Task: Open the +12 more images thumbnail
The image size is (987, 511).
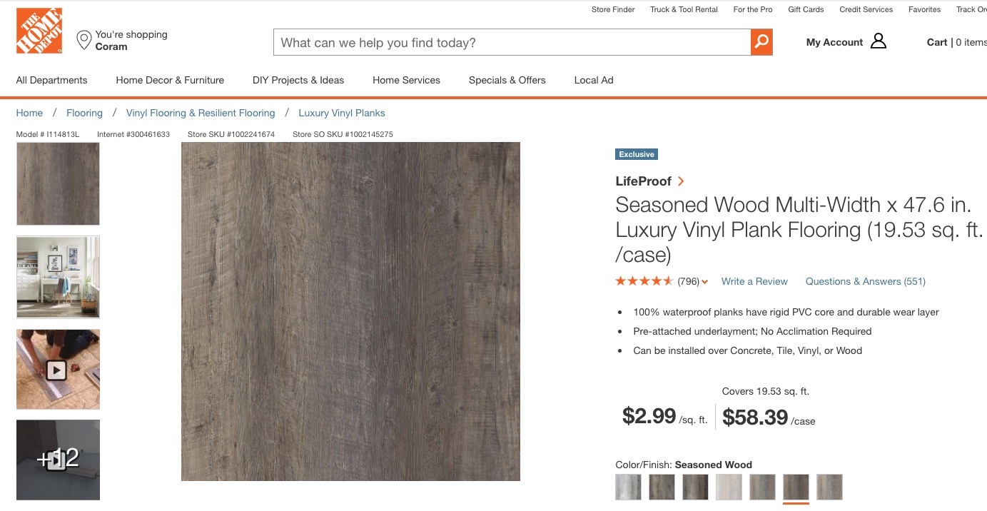Action: tap(58, 459)
